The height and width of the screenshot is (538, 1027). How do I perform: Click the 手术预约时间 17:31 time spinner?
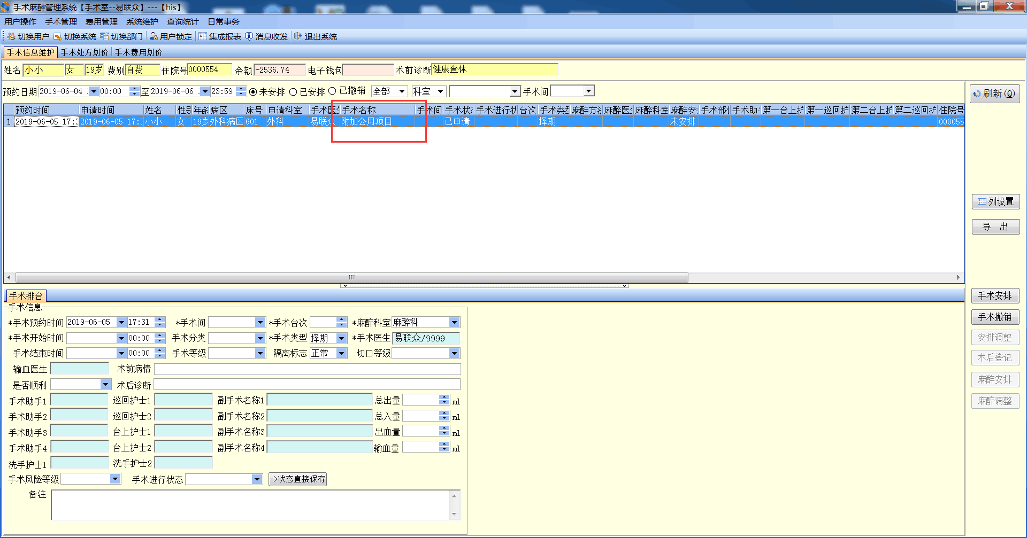click(x=159, y=322)
